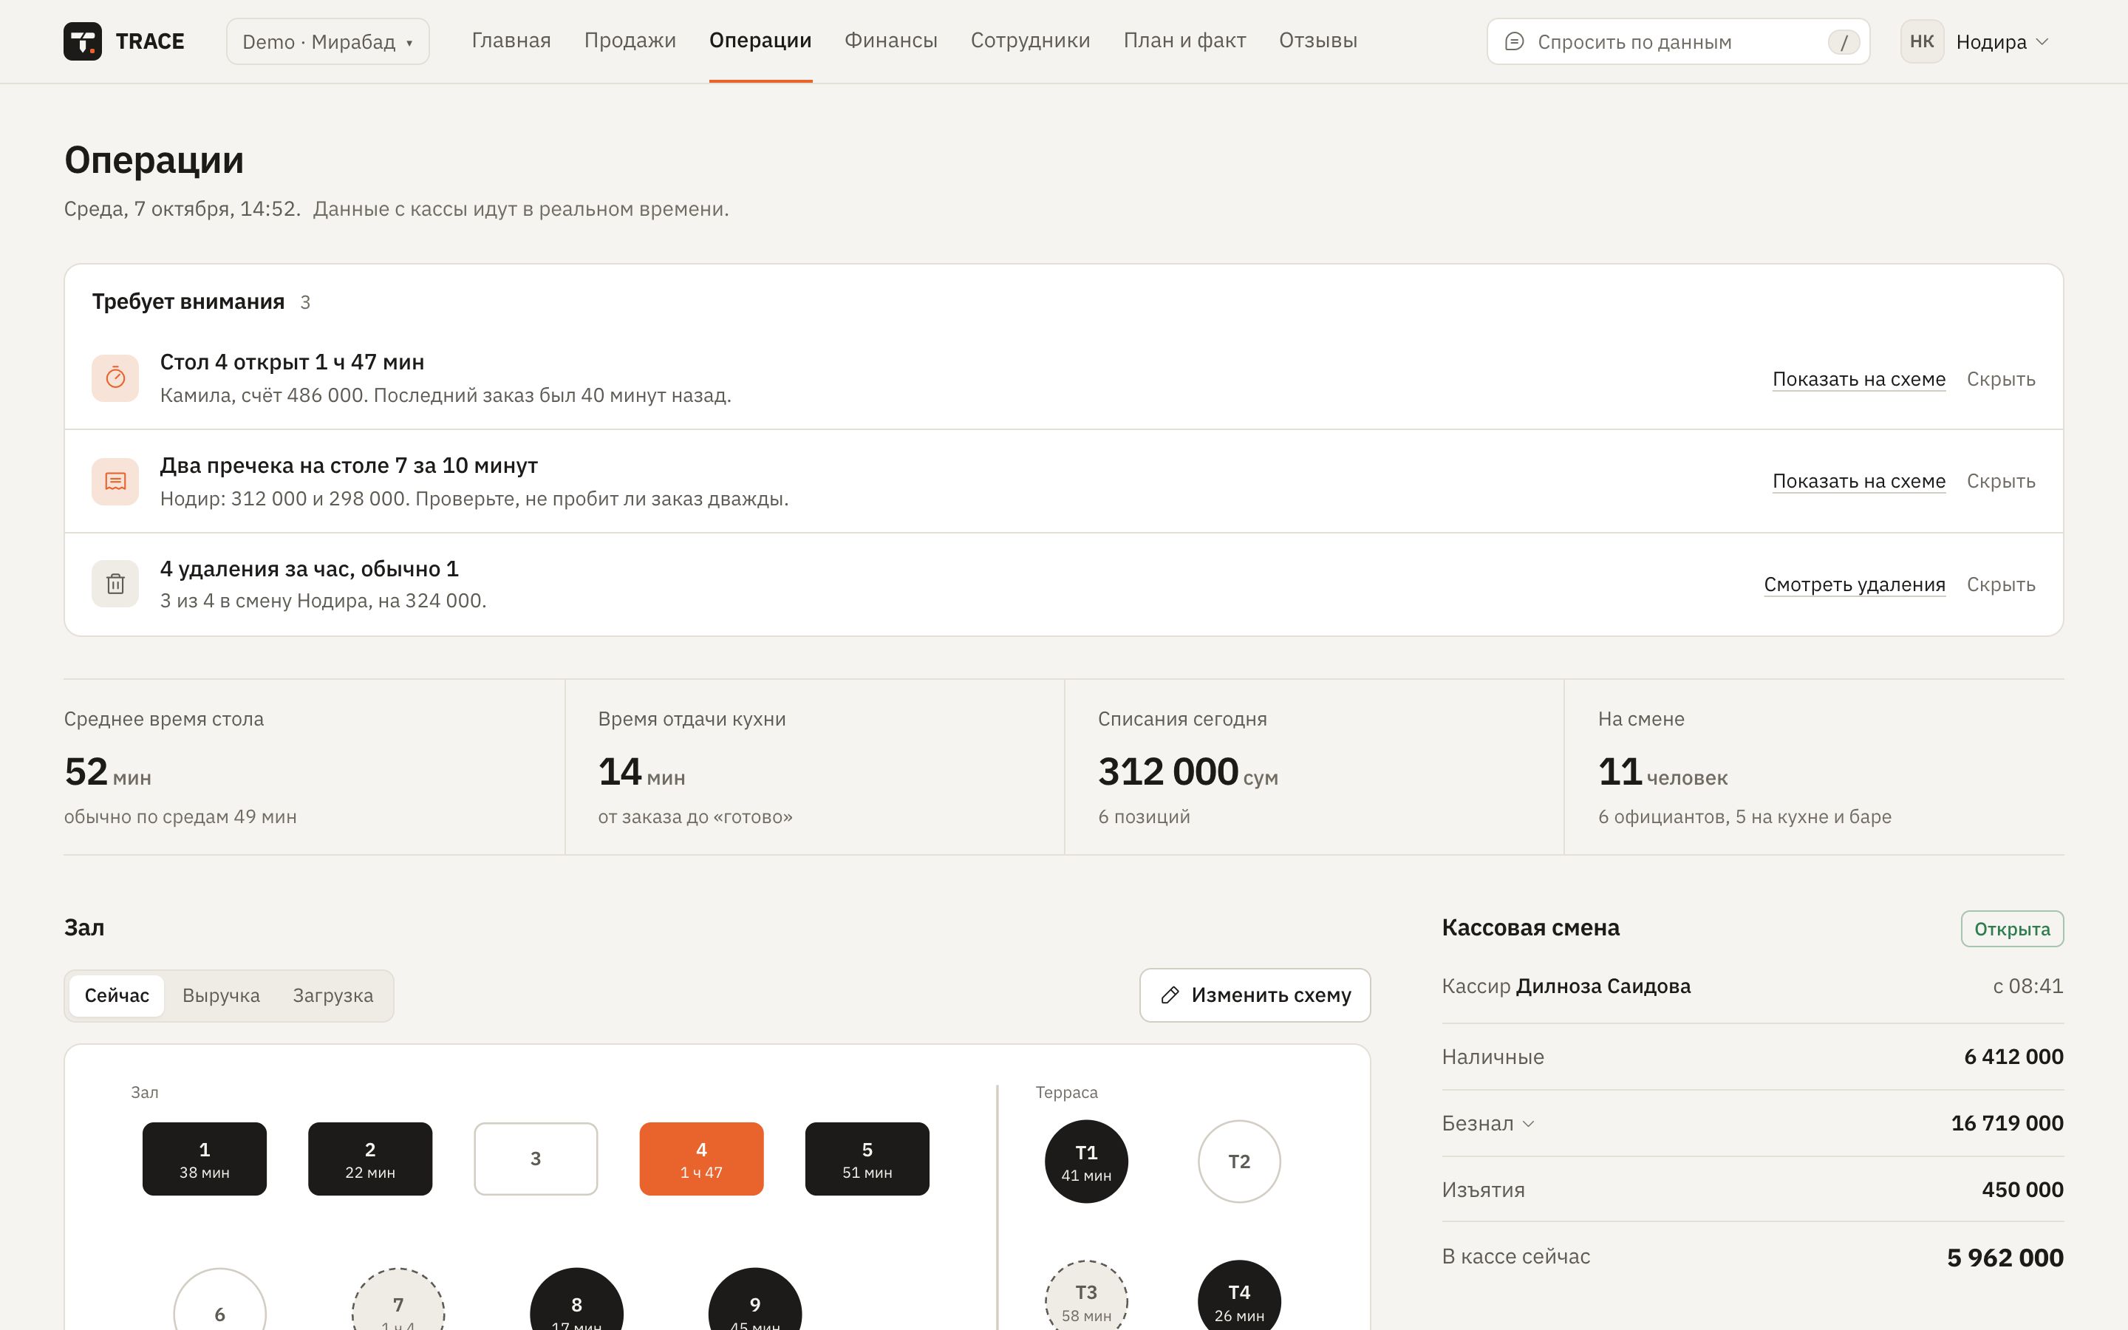Select the Сейчас view toggle
Screen dimensions: 2128x1330
(117, 996)
